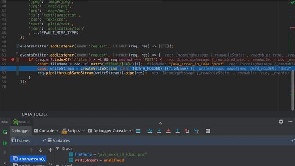Move to next frame with down arrow
The image size is (295, 166).
(41, 150)
